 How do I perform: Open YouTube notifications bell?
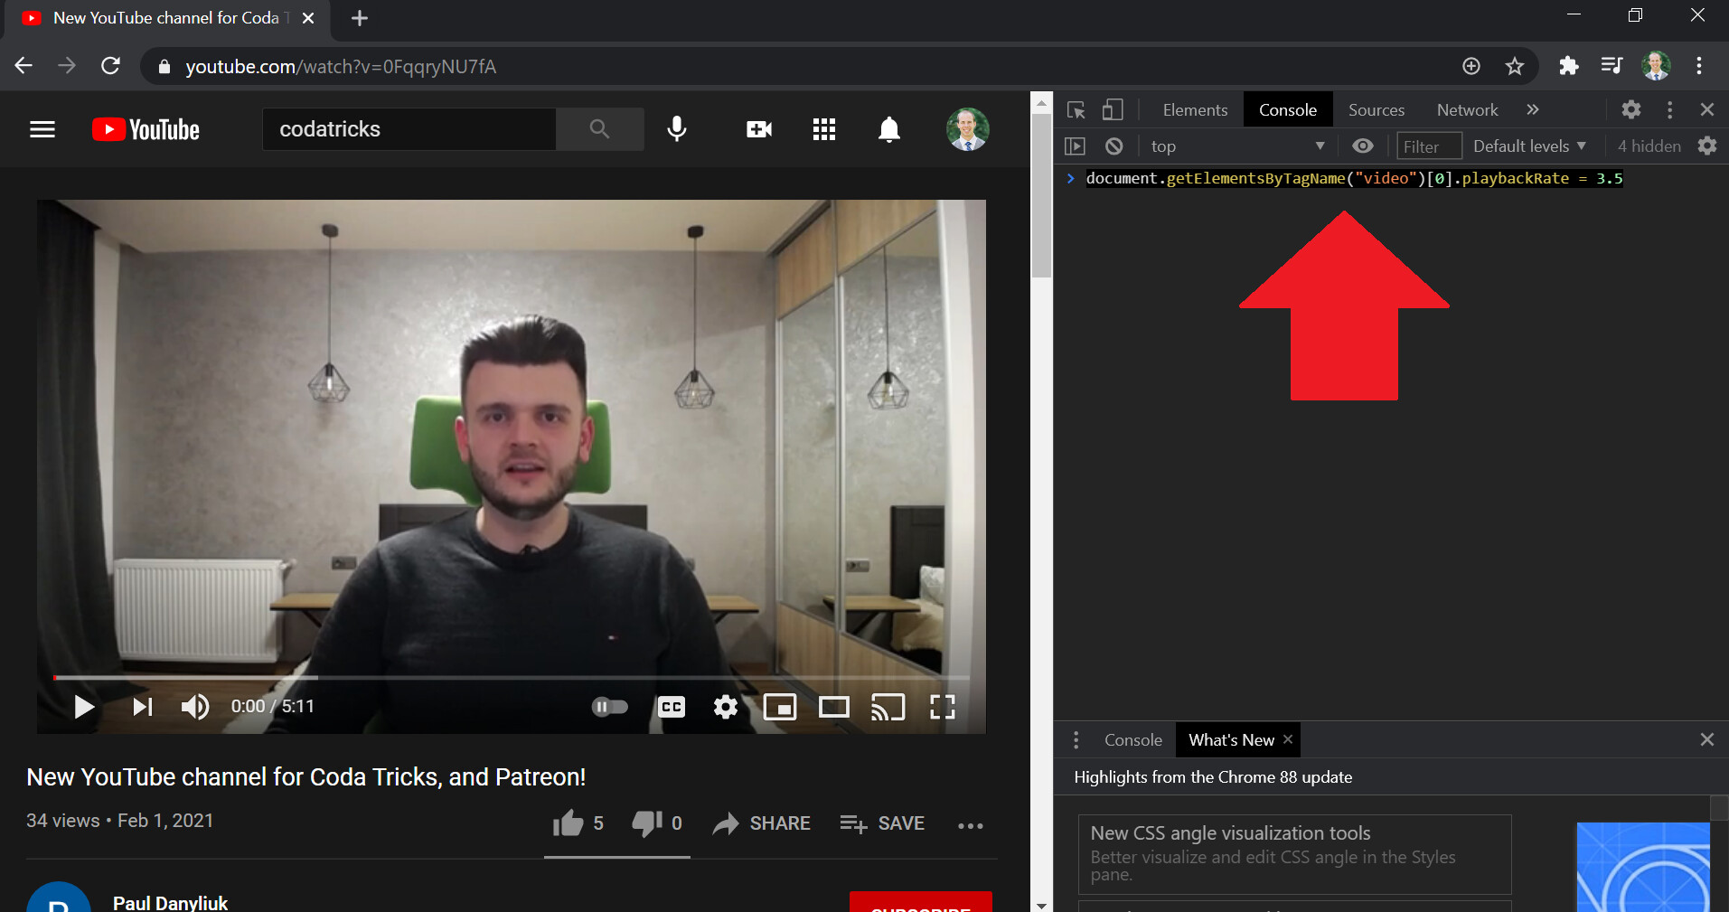coord(889,129)
